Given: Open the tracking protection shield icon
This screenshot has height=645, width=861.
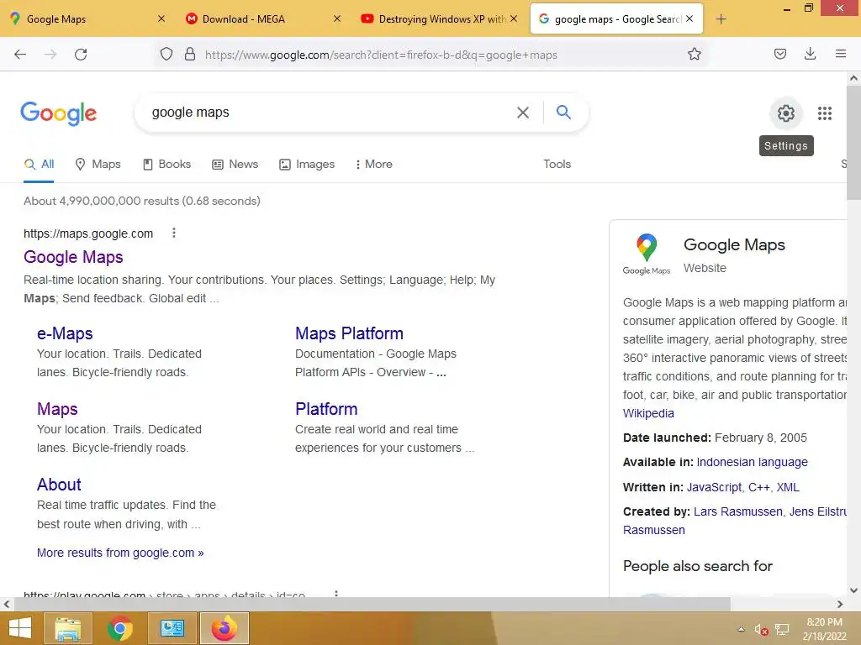Looking at the screenshot, I should [x=166, y=55].
